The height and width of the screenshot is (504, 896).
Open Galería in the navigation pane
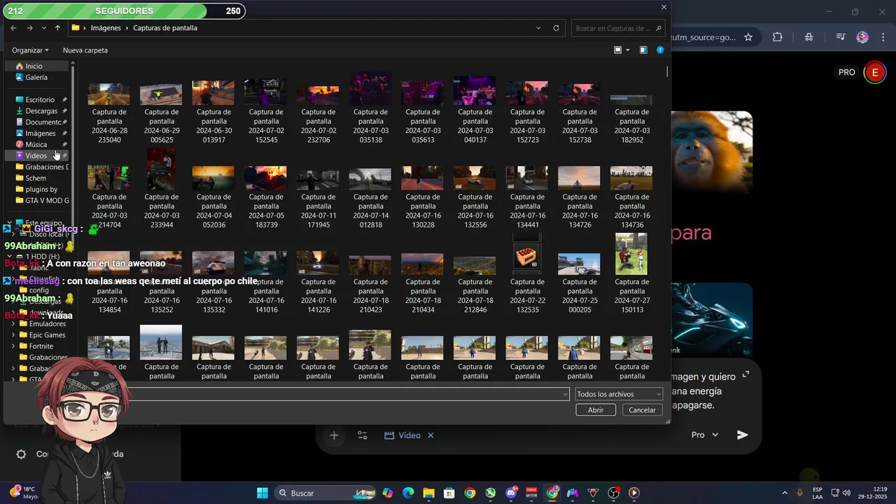pos(36,77)
